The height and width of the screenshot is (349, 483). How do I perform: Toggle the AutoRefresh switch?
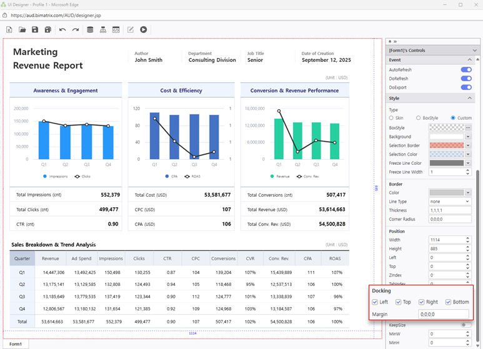(466, 70)
